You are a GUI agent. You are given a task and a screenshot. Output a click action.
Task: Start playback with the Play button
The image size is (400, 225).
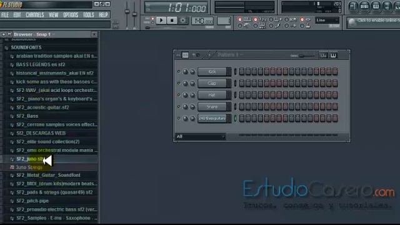[x=161, y=21]
